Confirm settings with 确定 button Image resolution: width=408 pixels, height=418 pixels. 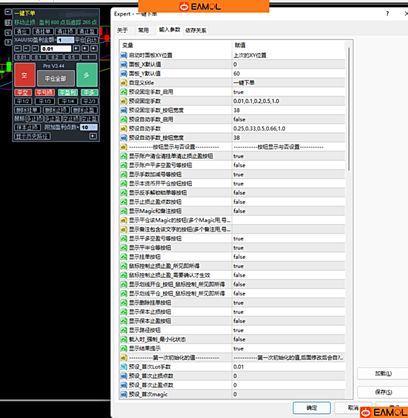pos(312,408)
